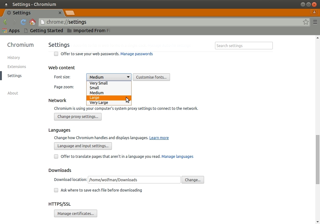This screenshot has width=320, height=224.
Task: Check Ask where to save each file
Action: coord(56,190)
